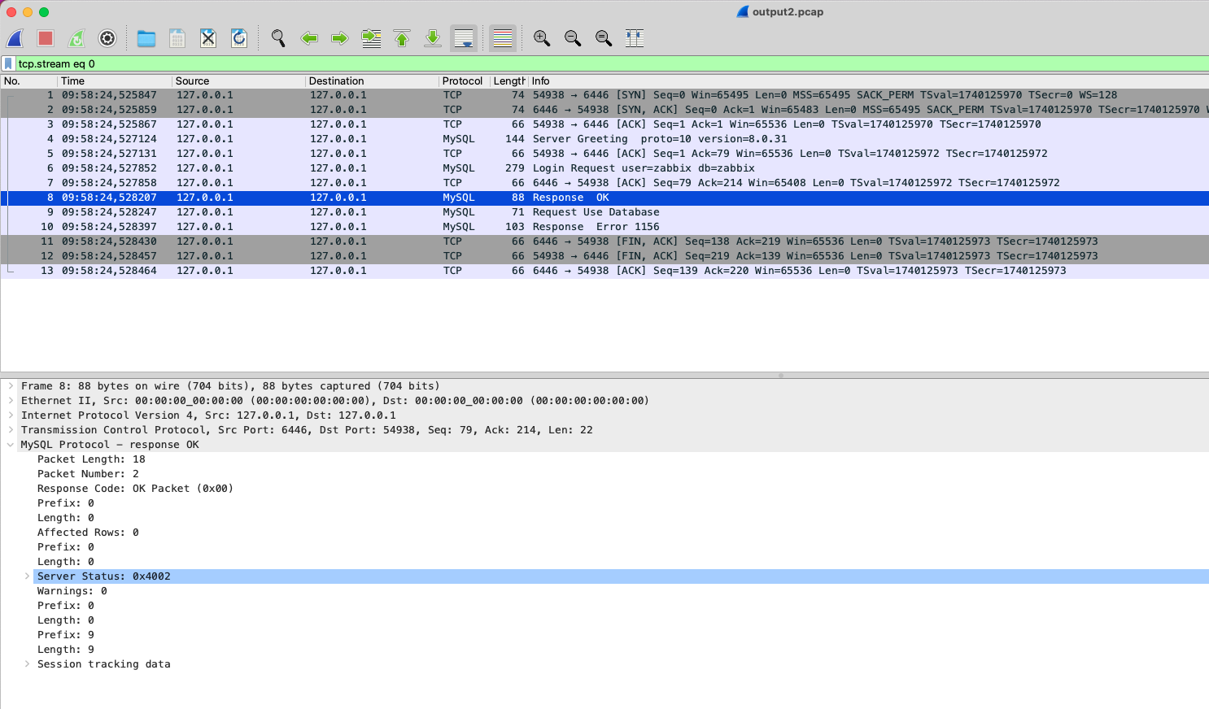Expand the Server Status field

(x=27, y=576)
